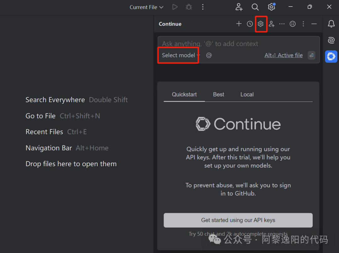Viewport: 339px width, 253px height.
Task: Click the Debug bug icon
Action: [x=189, y=7]
